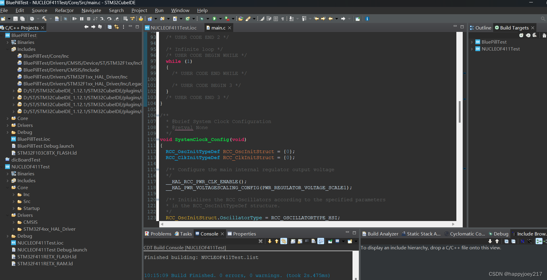547x280 pixels.
Task: Click the green bug Debug icon
Action: coord(202,19)
